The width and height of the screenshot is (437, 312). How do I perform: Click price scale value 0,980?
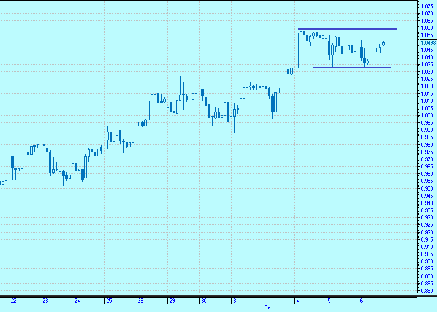pos(427,144)
